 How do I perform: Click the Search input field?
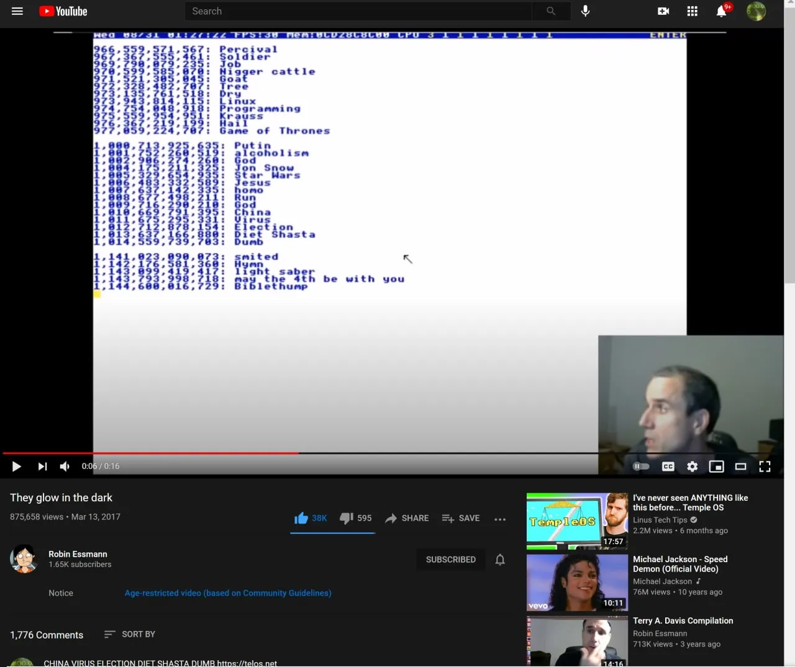pos(358,11)
